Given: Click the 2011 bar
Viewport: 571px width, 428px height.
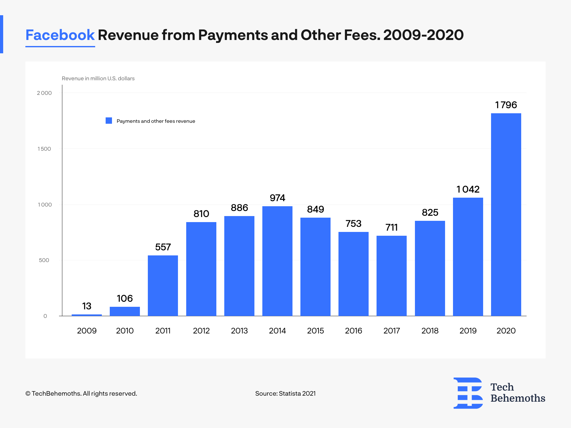Looking at the screenshot, I should pyautogui.click(x=163, y=286).
